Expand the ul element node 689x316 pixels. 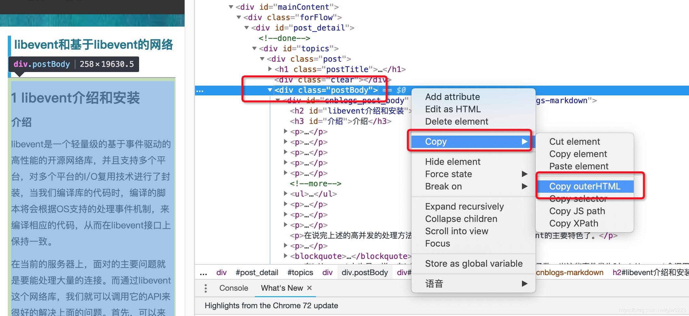pos(286,194)
